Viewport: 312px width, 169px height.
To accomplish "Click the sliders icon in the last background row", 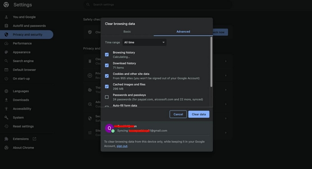I will click(90, 132).
